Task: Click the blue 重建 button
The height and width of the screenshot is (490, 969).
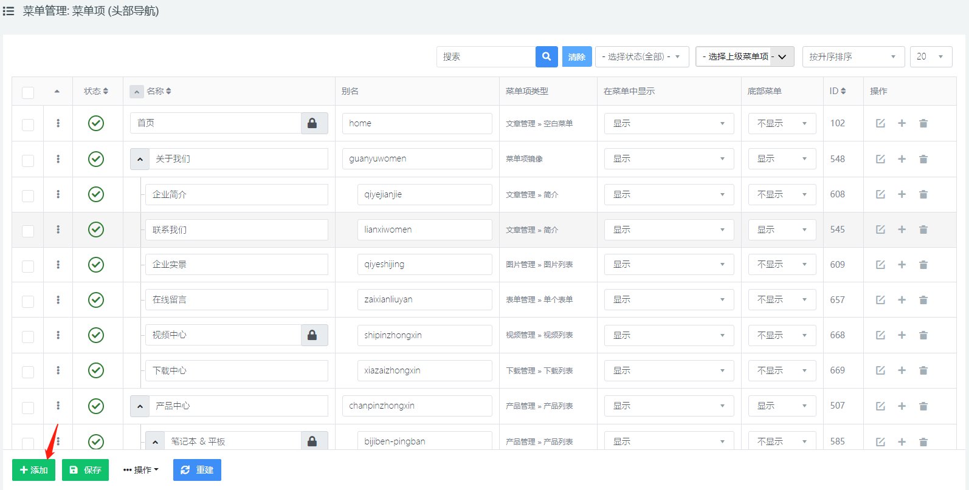Action: [197, 470]
